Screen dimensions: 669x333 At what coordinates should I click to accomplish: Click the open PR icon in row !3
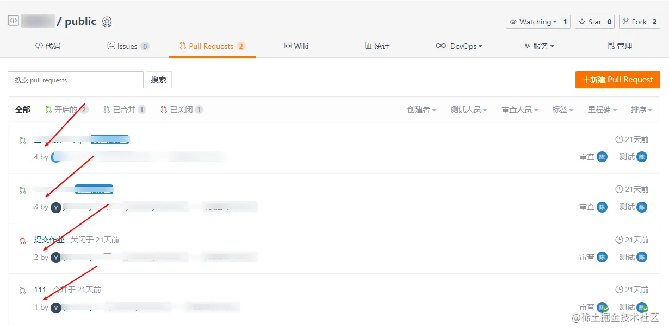tap(22, 190)
